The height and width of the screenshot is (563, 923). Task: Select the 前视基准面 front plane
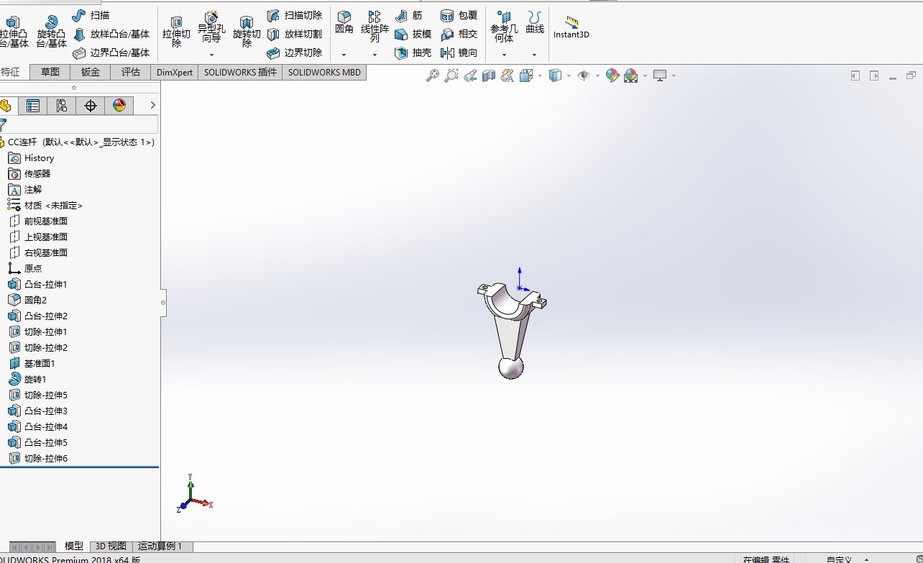coord(37,221)
